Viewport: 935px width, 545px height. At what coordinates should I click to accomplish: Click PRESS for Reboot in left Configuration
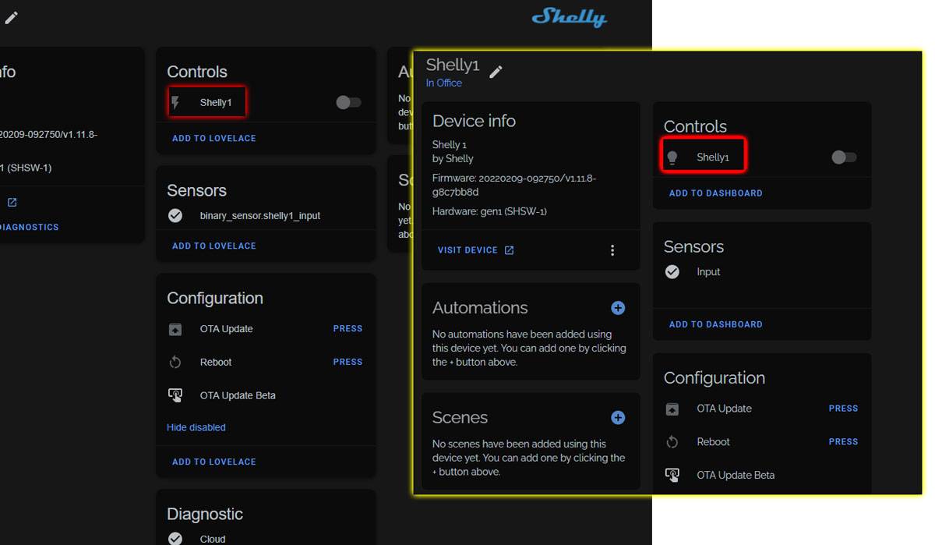click(x=348, y=362)
